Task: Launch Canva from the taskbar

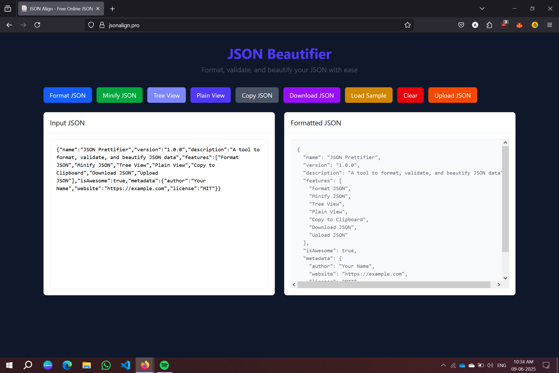Action: (x=48, y=365)
